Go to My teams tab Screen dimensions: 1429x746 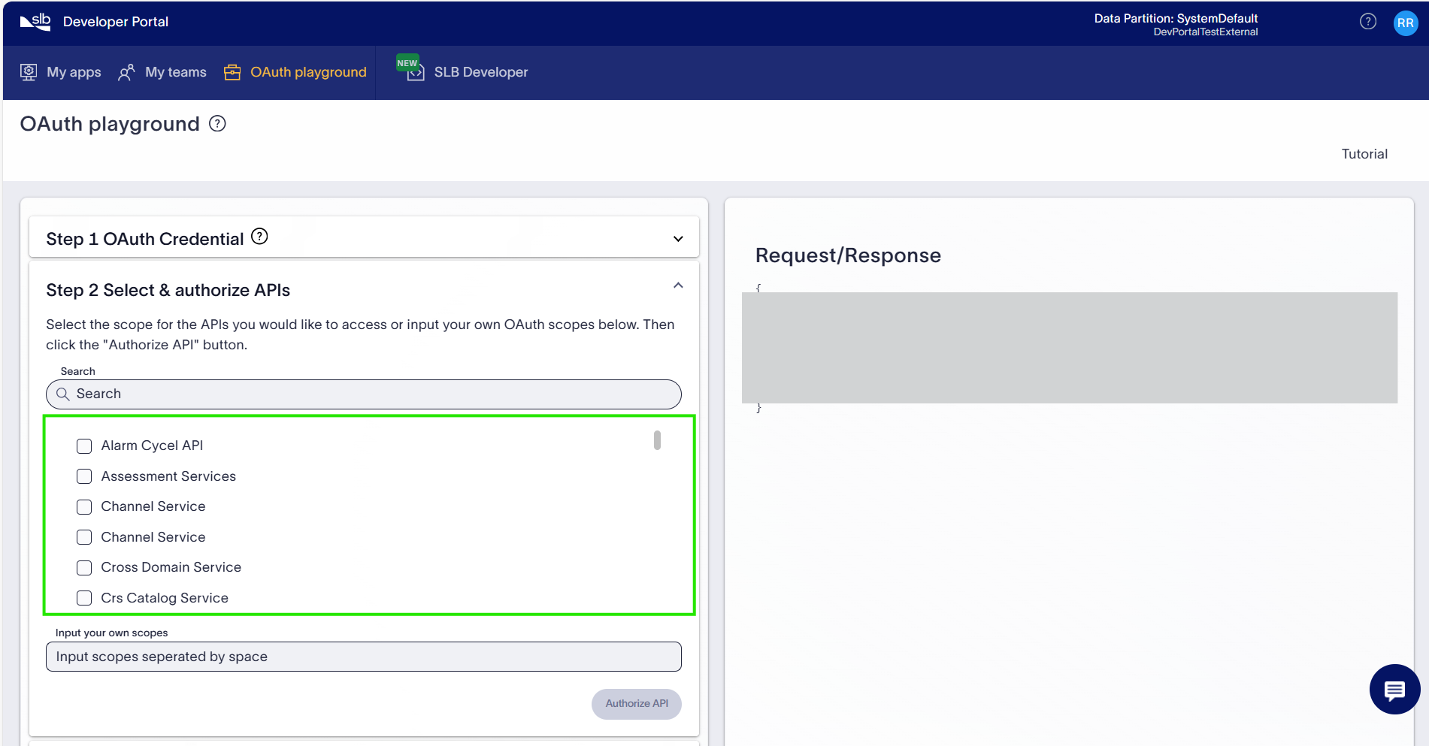(162, 72)
